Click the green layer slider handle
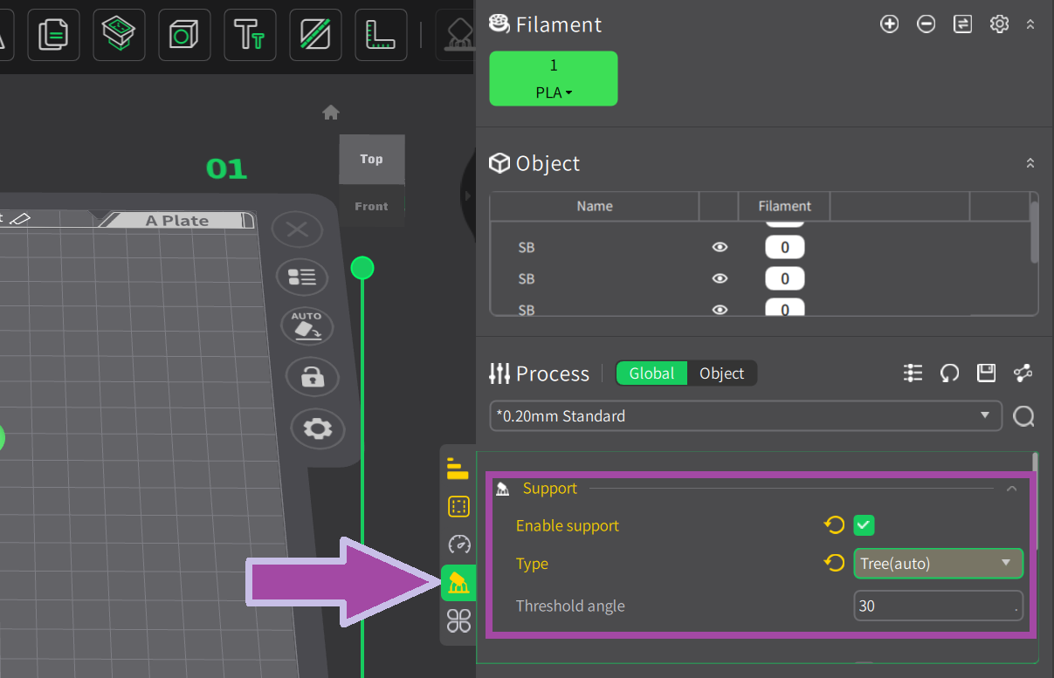 pos(362,268)
